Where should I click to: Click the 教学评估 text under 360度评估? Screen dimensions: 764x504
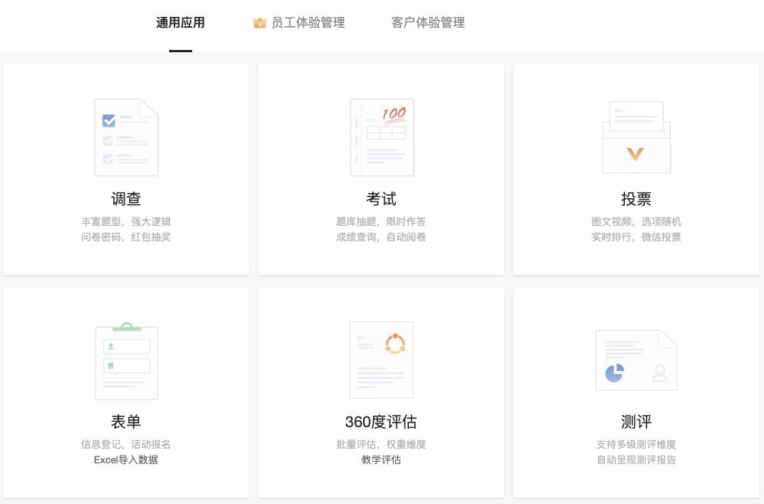pos(381,460)
